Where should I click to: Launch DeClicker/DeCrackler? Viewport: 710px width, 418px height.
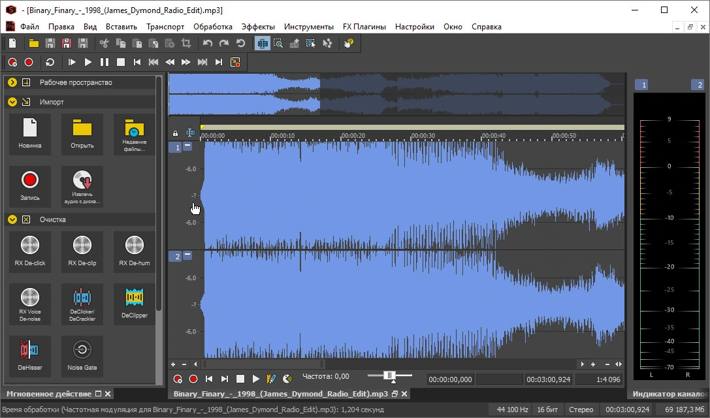82,304
